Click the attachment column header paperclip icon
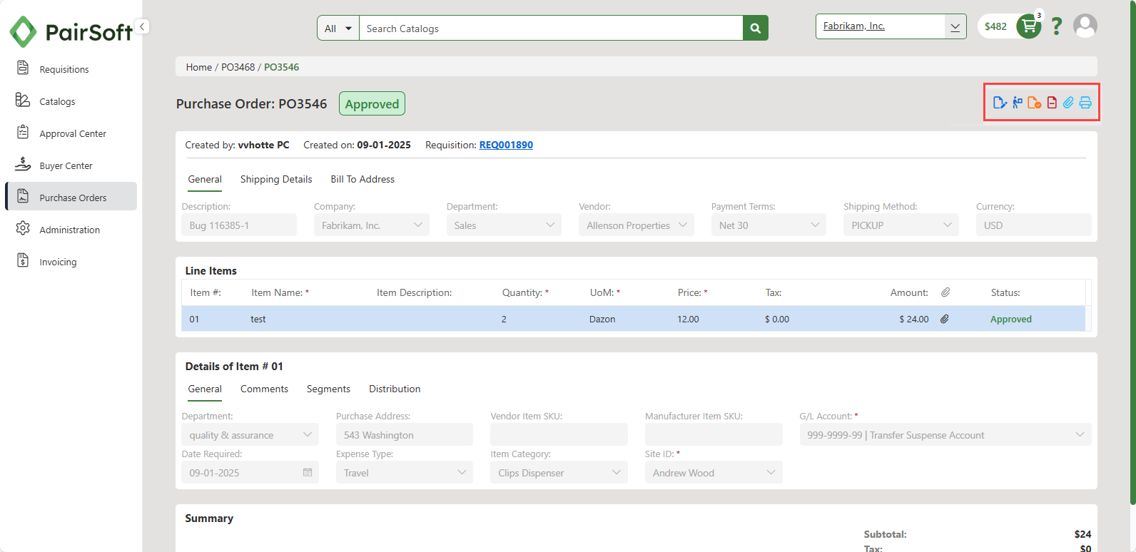 (x=945, y=292)
